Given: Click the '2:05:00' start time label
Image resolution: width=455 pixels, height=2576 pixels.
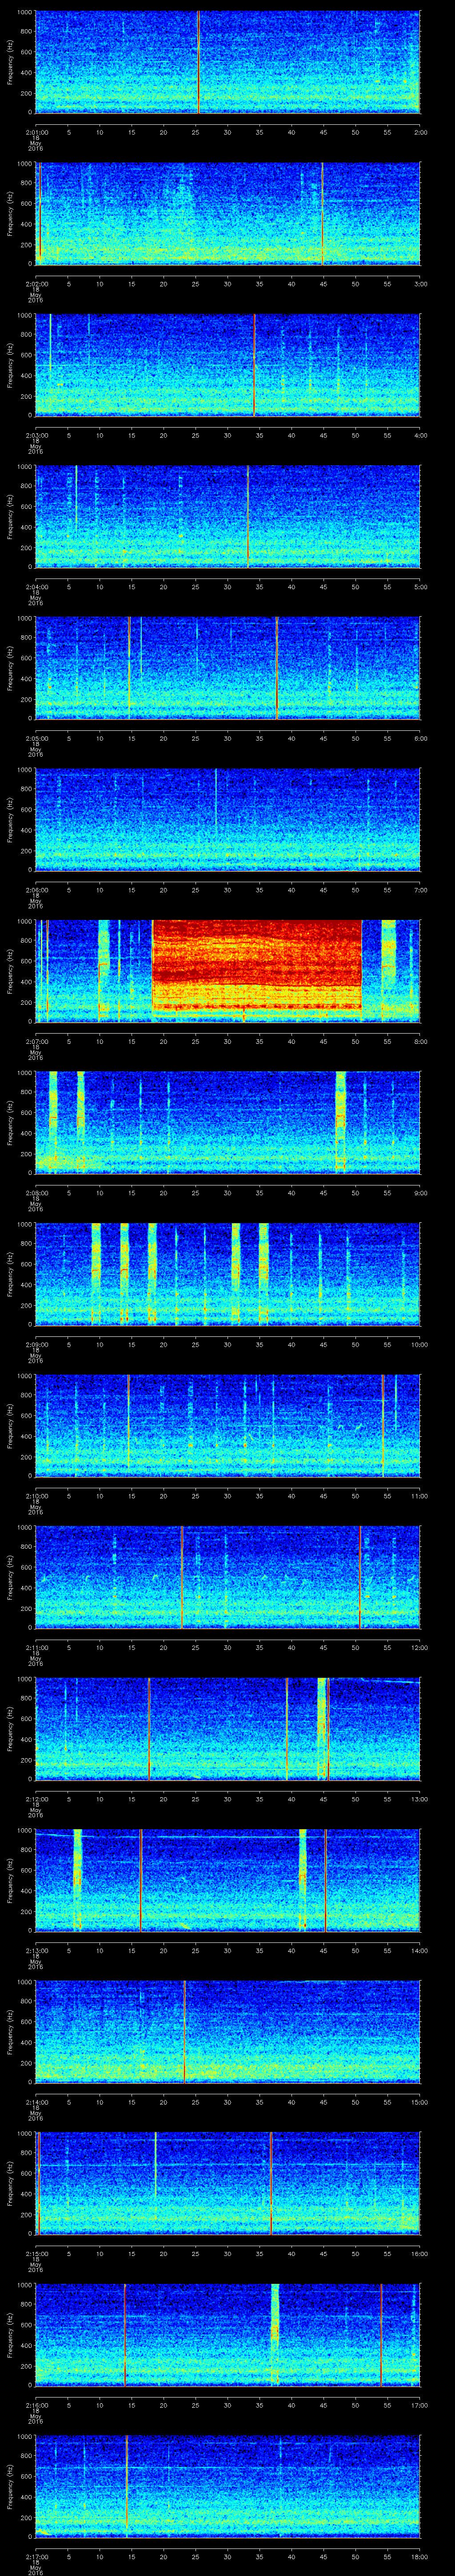Looking at the screenshot, I should coord(36,738).
